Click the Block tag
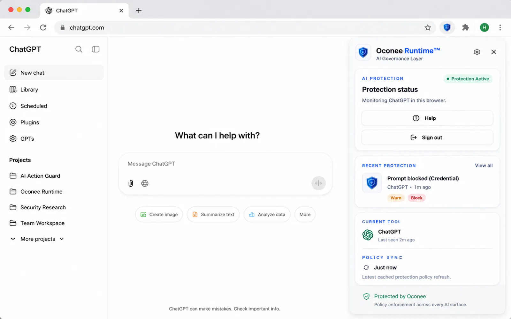The width and height of the screenshot is (511, 319). click(416, 198)
